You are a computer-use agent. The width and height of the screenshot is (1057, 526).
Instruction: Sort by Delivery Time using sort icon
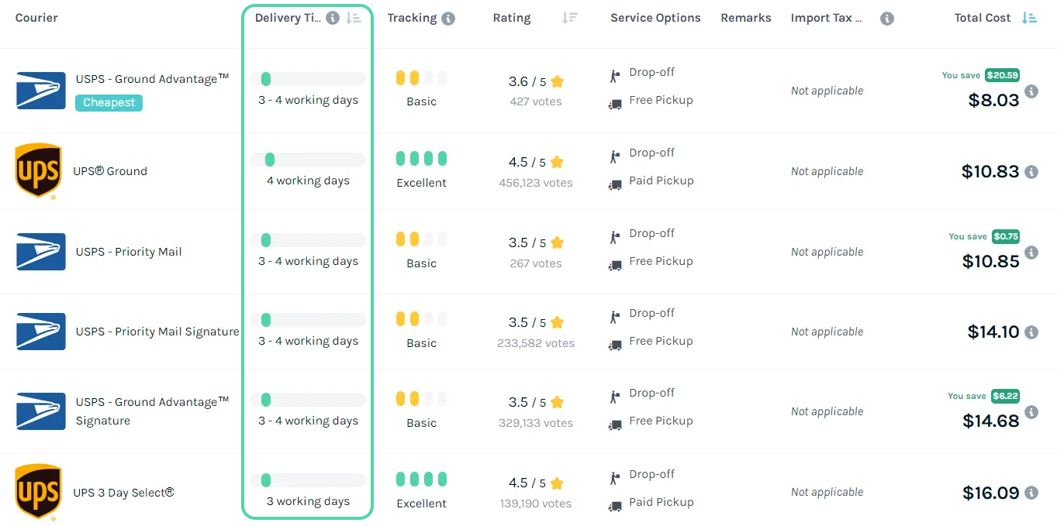354,18
